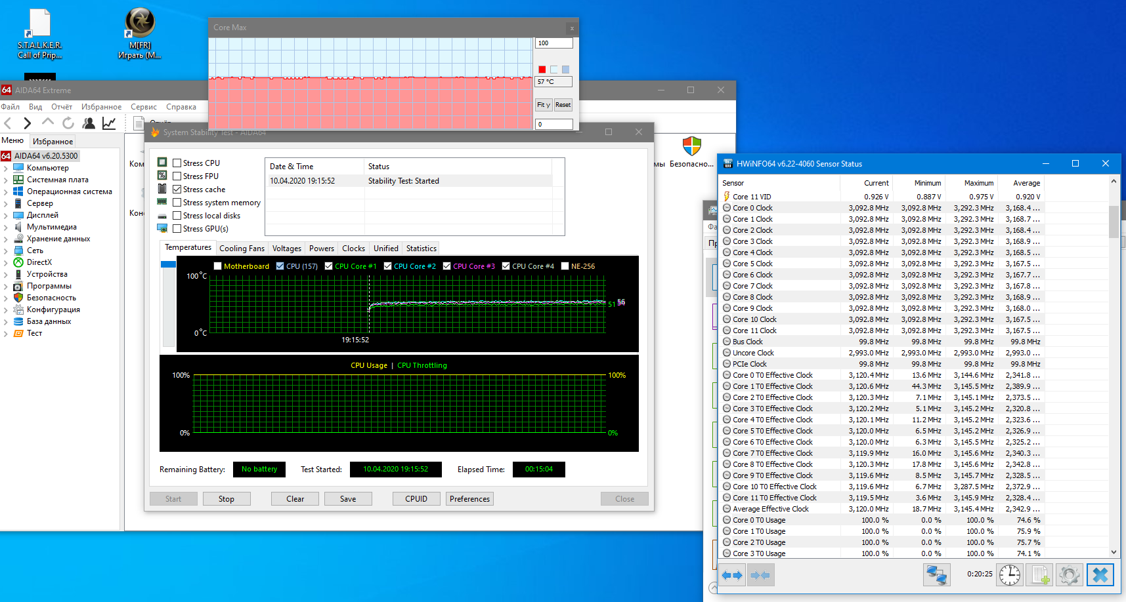
Task: Click the Core Max lower limit field (0)
Action: point(554,124)
